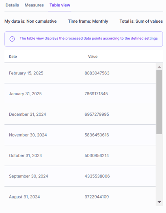
Task: Click the Date column header
Action: [x=13, y=57]
